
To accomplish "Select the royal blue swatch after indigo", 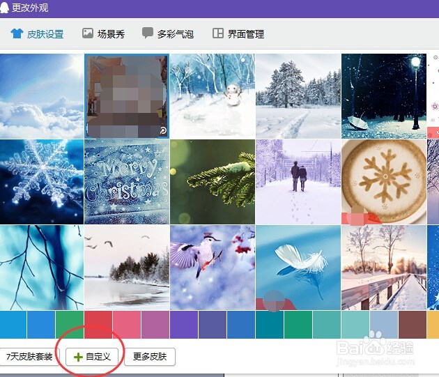I will [241, 325].
